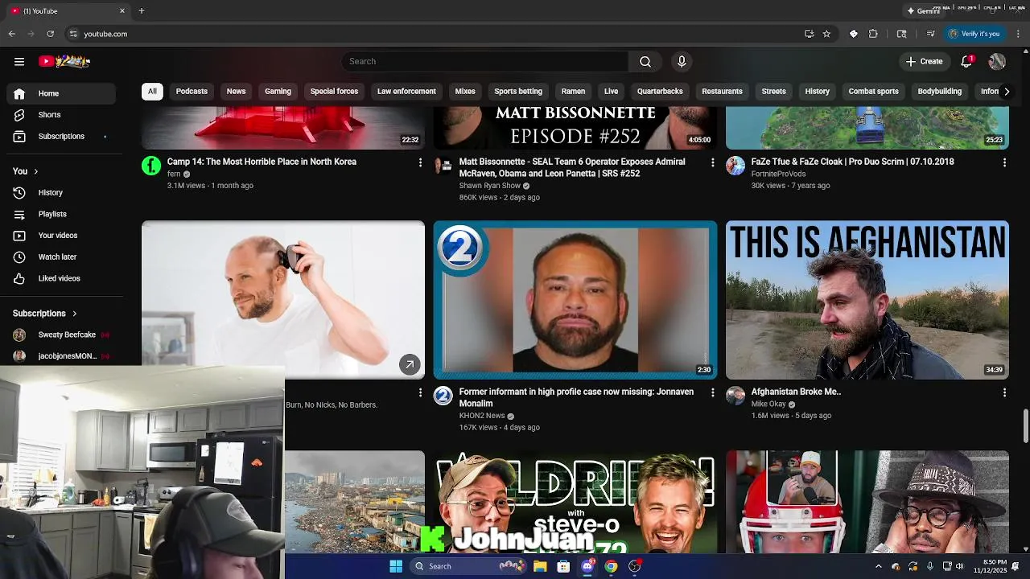
Task: Open Camp 14 video title
Action: click(x=262, y=162)
